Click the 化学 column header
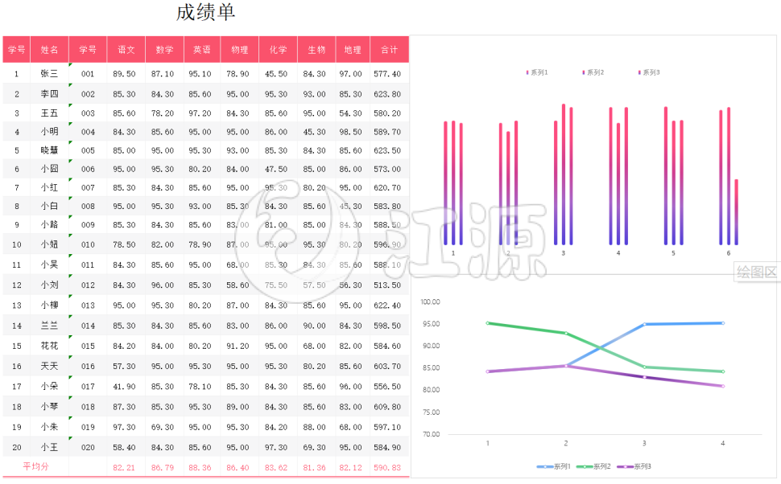 pos(278,49)
